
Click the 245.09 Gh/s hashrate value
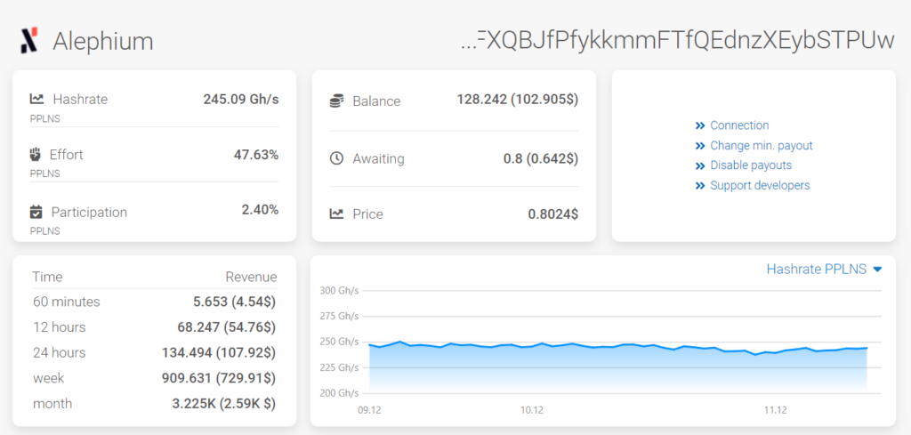241,100
